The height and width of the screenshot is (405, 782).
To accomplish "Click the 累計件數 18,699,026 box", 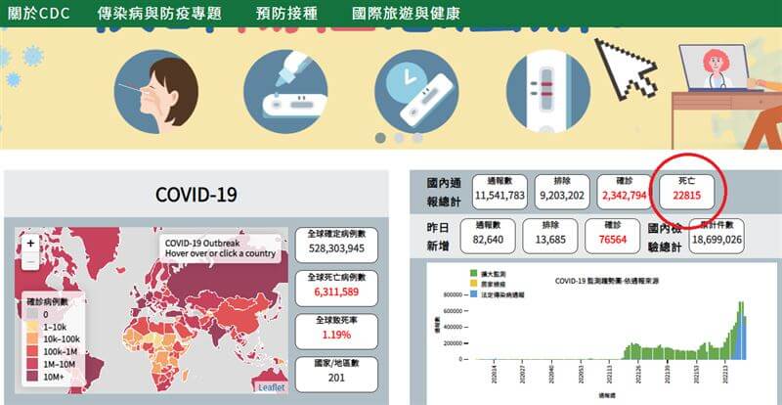I will (717, 236).
